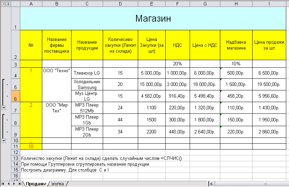Click header cell Цена продажи за шт
The width and height of the screenshot is (289, 187).
point(269,45)
